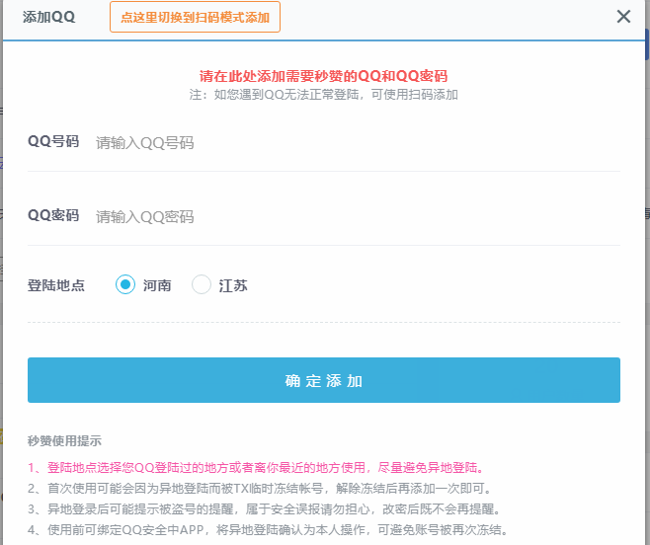This screenshot has height=545, width=650.
Task: Click tip 4 about QQ安全中APP
Action: coord(269,529)
